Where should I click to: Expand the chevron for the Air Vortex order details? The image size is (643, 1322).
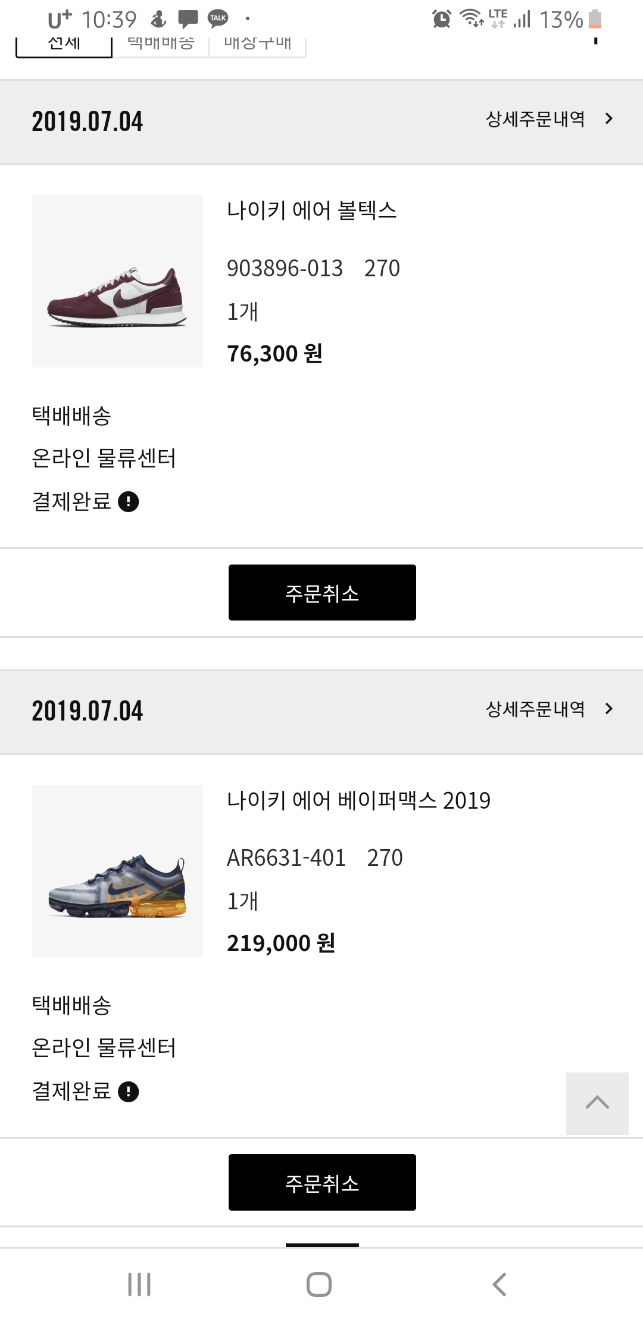[608, 119]
